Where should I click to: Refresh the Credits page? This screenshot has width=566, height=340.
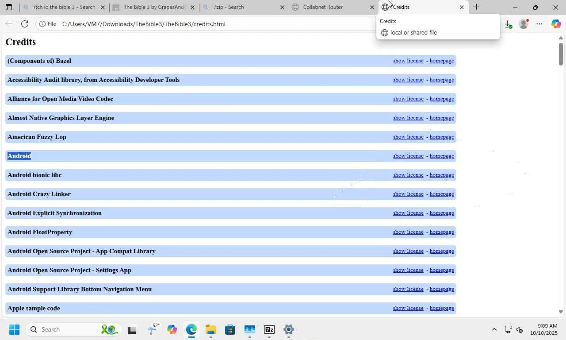25,24
